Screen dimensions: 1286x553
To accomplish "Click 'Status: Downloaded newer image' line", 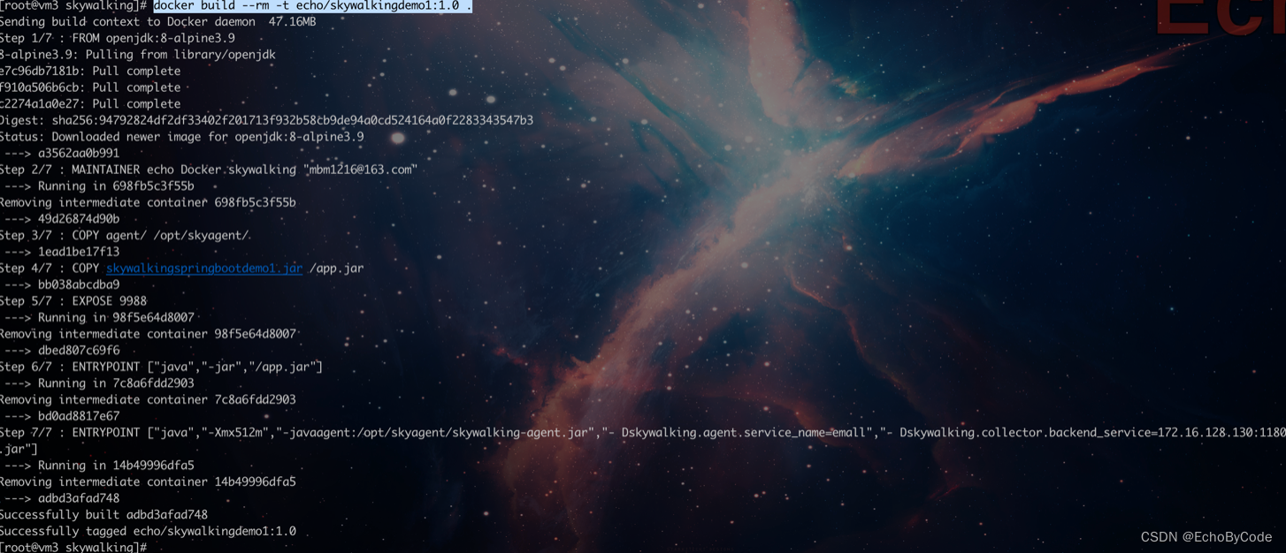I will click(x=182, y=137).
